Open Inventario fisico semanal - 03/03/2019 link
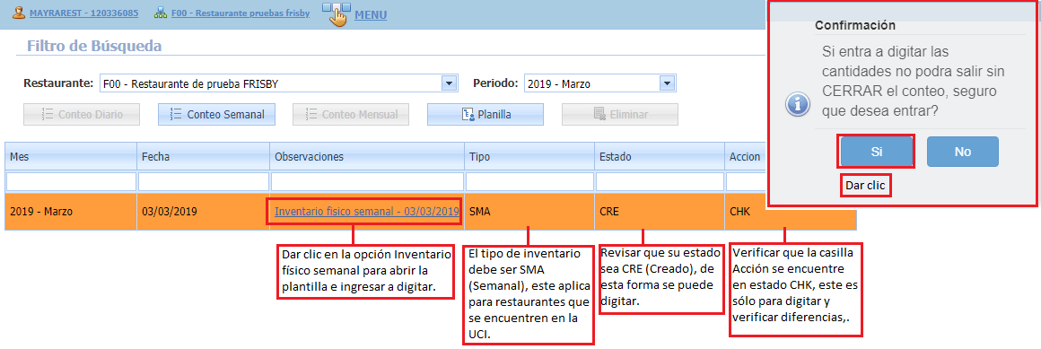1041x349 pixels. (366, 212)
